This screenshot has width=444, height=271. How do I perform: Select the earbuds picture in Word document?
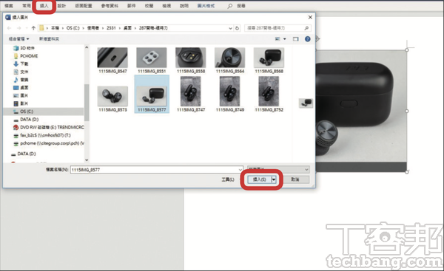coord(361,111)
